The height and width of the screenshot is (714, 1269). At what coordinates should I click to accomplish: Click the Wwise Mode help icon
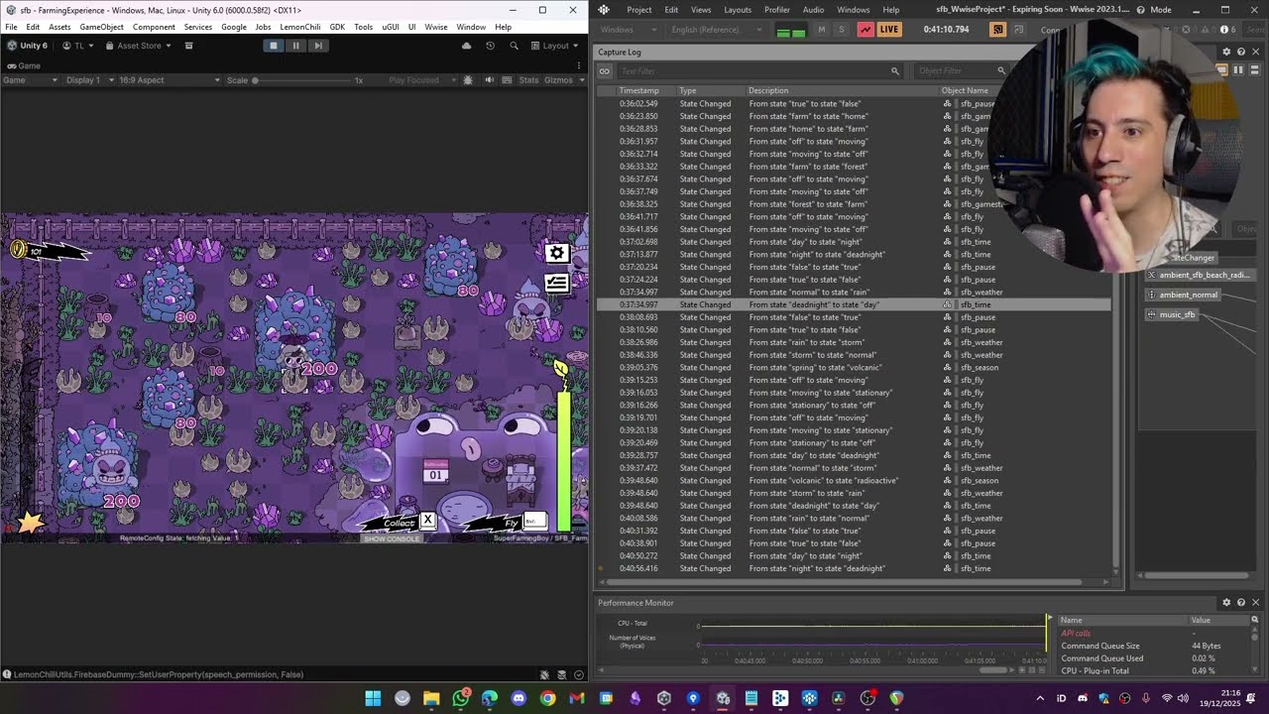click(x=1141, y=10)
